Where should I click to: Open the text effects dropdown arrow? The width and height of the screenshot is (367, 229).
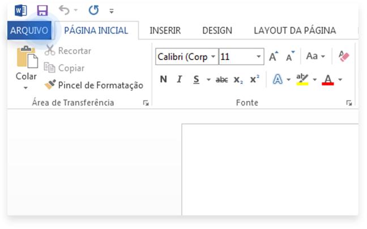coord(289,79)
